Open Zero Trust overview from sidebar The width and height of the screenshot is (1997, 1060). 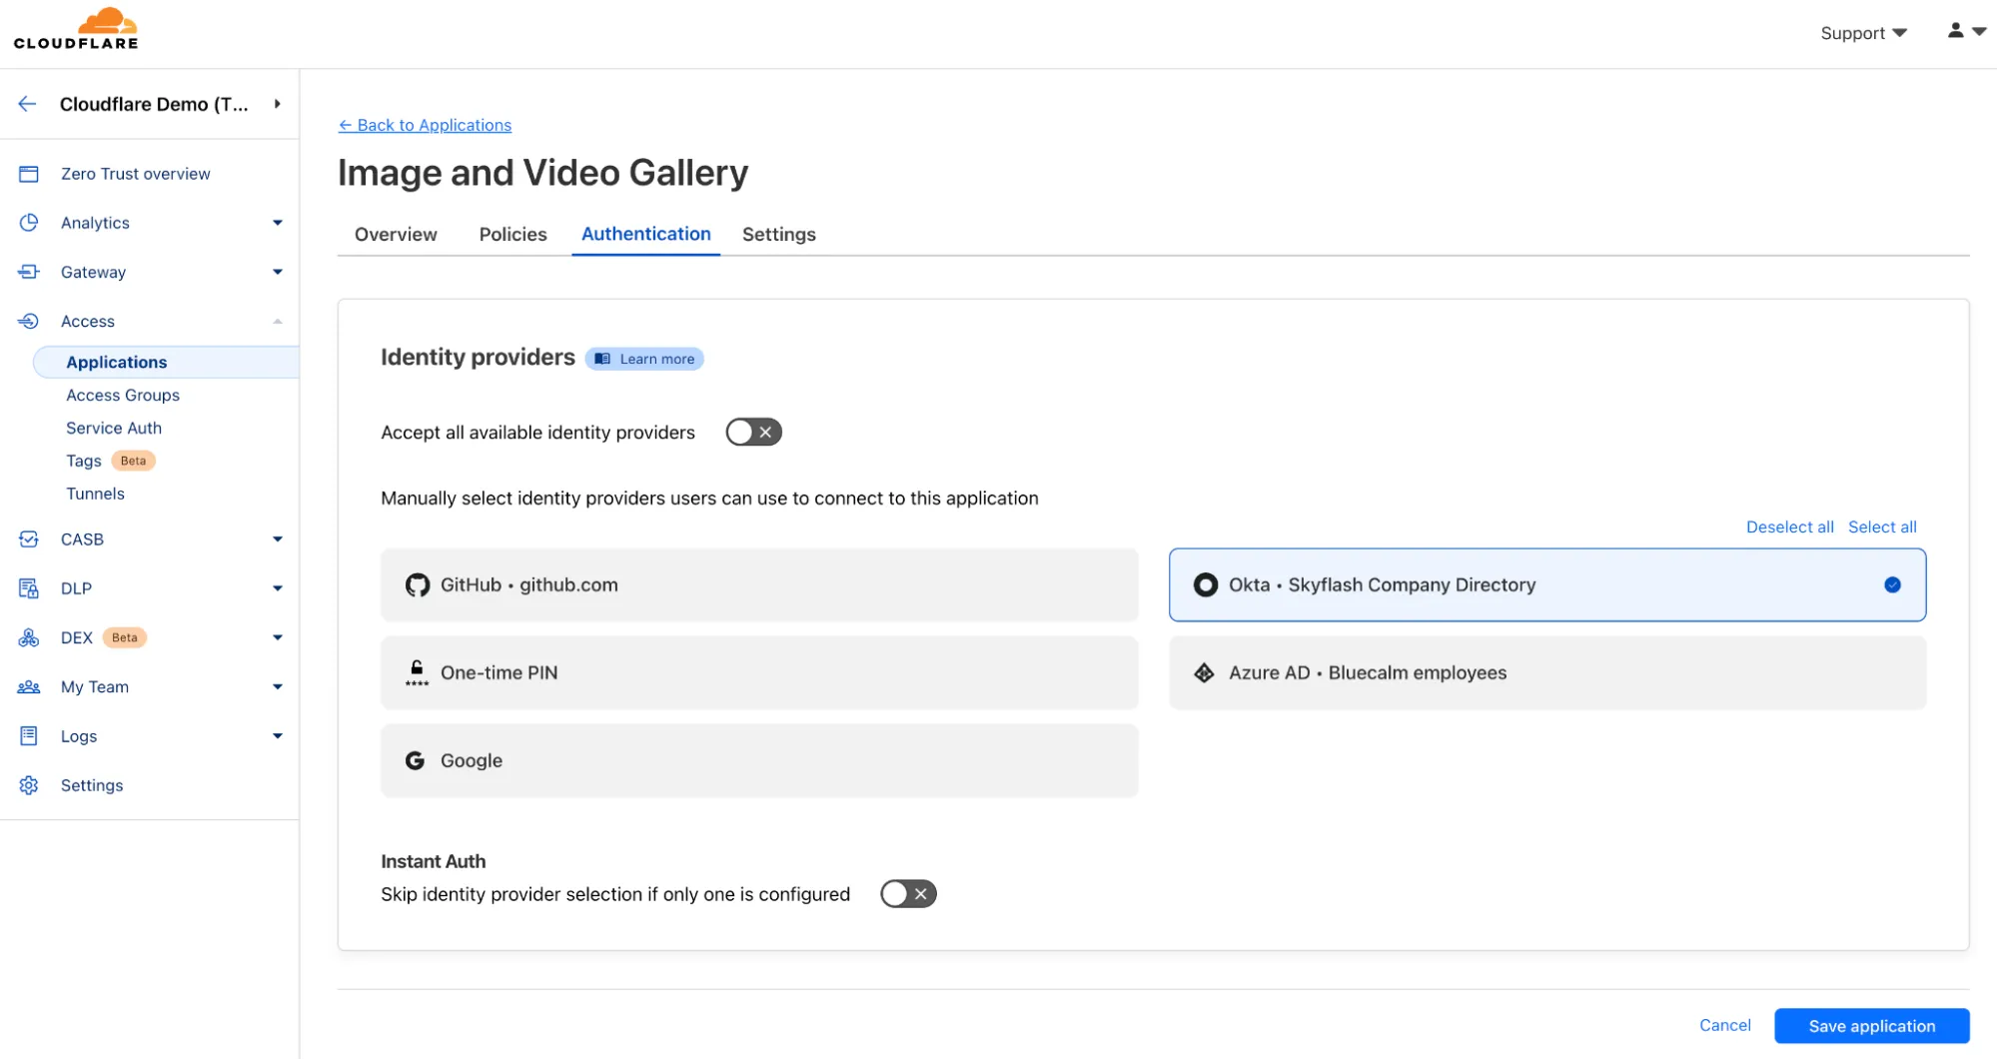tap(135, 173)
